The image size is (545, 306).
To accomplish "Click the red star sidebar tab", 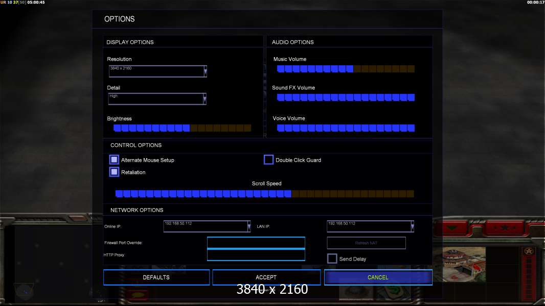I will [505, 227].
